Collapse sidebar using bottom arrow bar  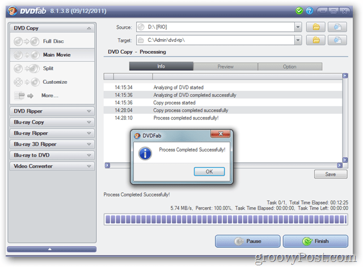click(x=52, y=249)
